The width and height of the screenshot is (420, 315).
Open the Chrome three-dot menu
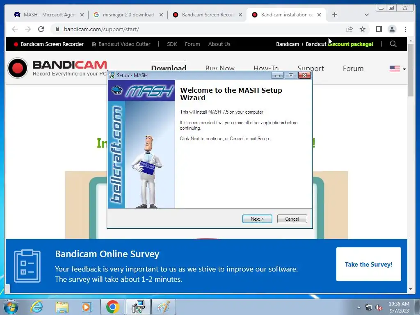pyautogui.click(x=405, y=29)
